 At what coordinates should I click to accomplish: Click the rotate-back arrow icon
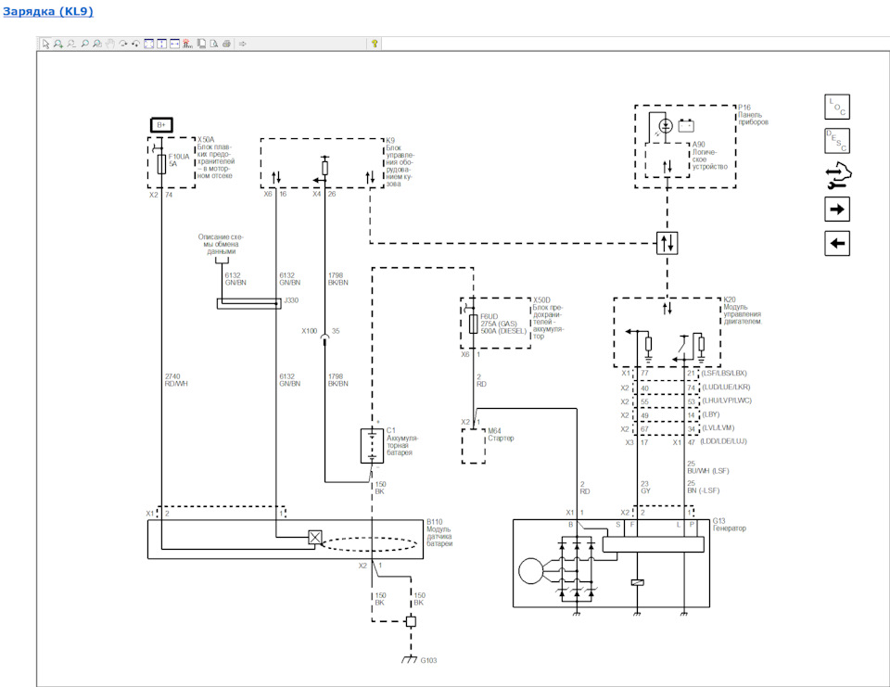[x=135, y=44]
